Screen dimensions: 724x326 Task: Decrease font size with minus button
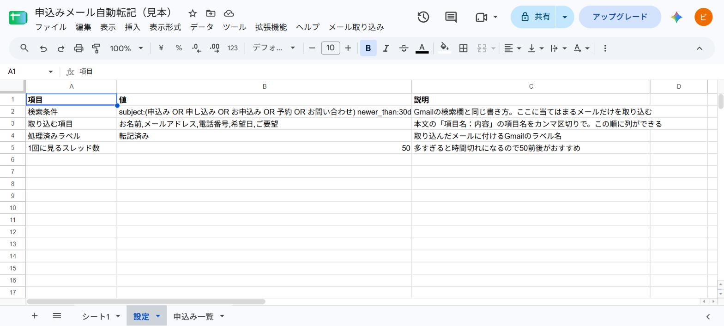(312, 48)
